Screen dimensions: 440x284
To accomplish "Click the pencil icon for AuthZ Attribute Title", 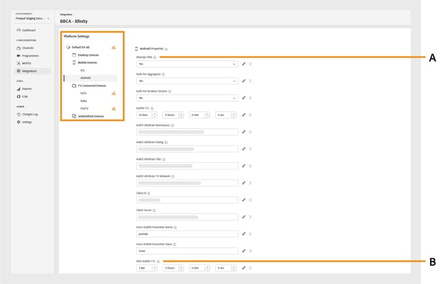I will (243, 166).
